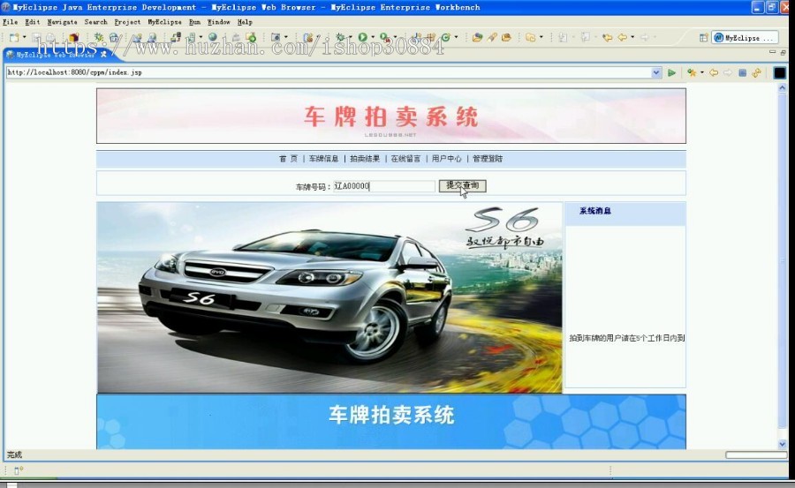Open the Window menu

218,22
